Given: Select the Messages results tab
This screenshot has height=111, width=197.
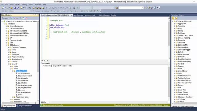Looking at the screenshot, I should 46,64.
